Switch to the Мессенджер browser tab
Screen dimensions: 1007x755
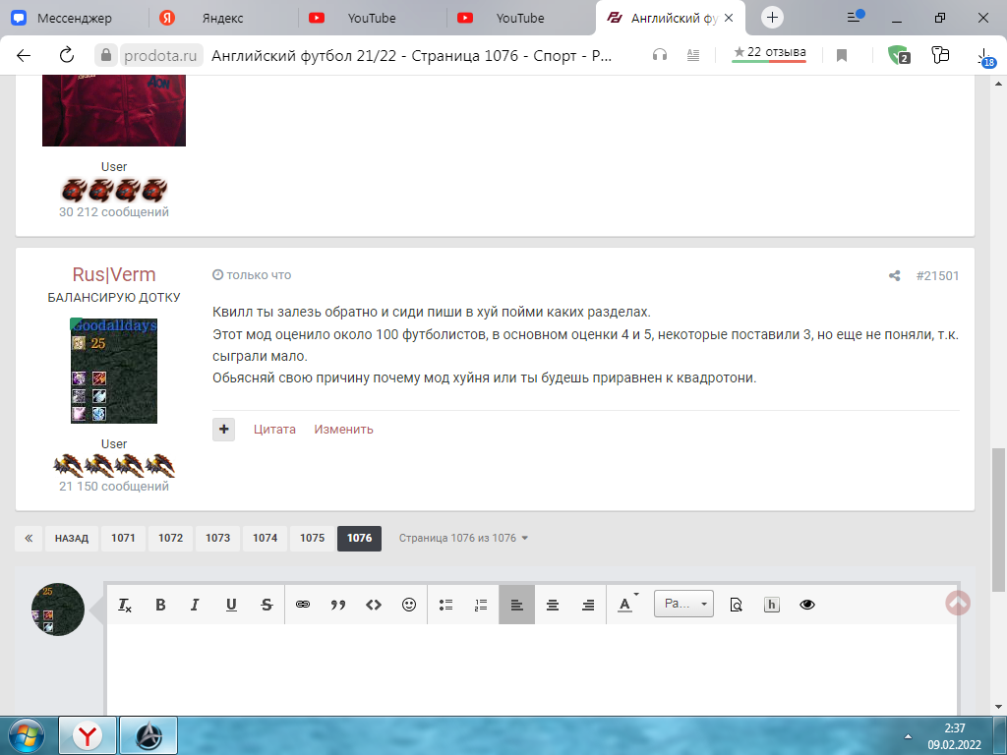click(x=73, y=18)
